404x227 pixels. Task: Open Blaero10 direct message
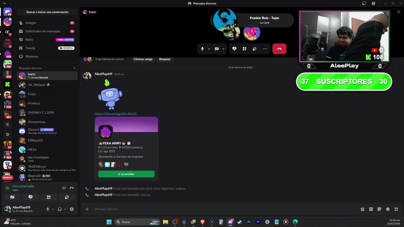[x=47, y=177]
